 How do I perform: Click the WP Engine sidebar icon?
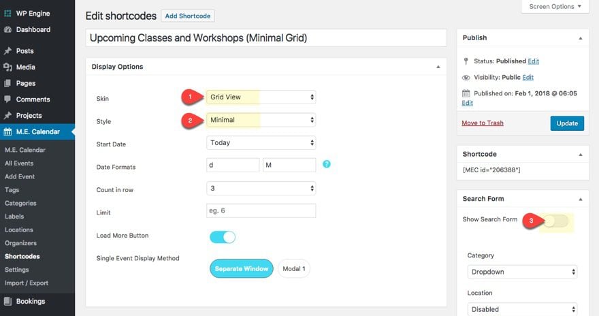[8, 13]
